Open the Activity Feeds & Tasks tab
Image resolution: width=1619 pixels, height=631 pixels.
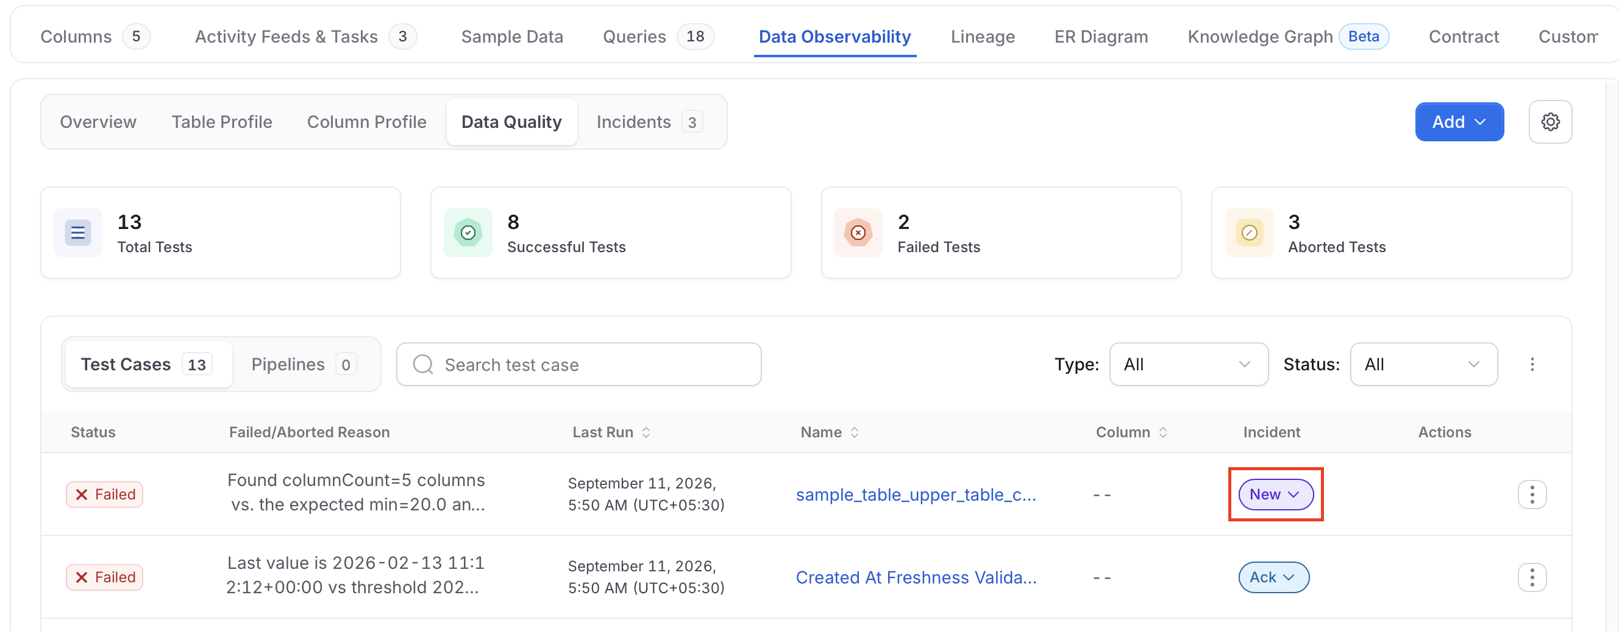pos(306,37)
